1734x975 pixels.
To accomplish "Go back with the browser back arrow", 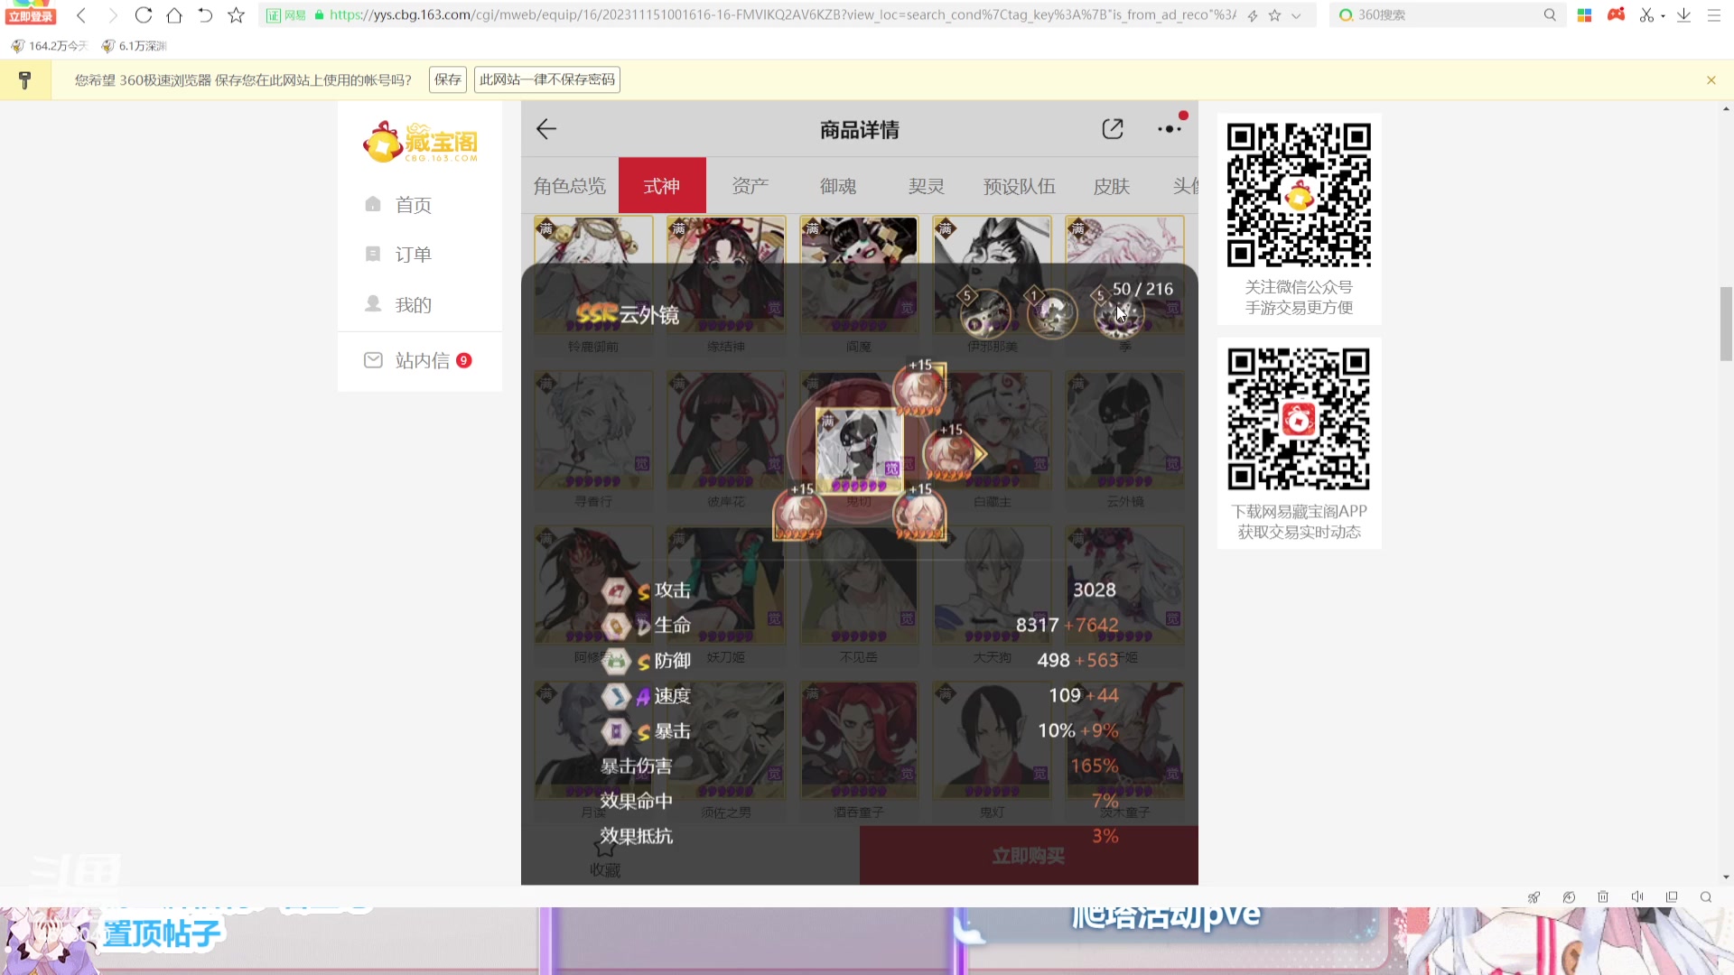I will (81, 15).
